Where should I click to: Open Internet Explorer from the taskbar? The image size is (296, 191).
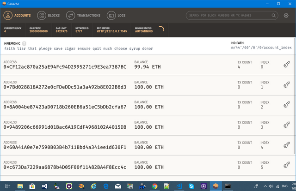[x=93, y=186]
